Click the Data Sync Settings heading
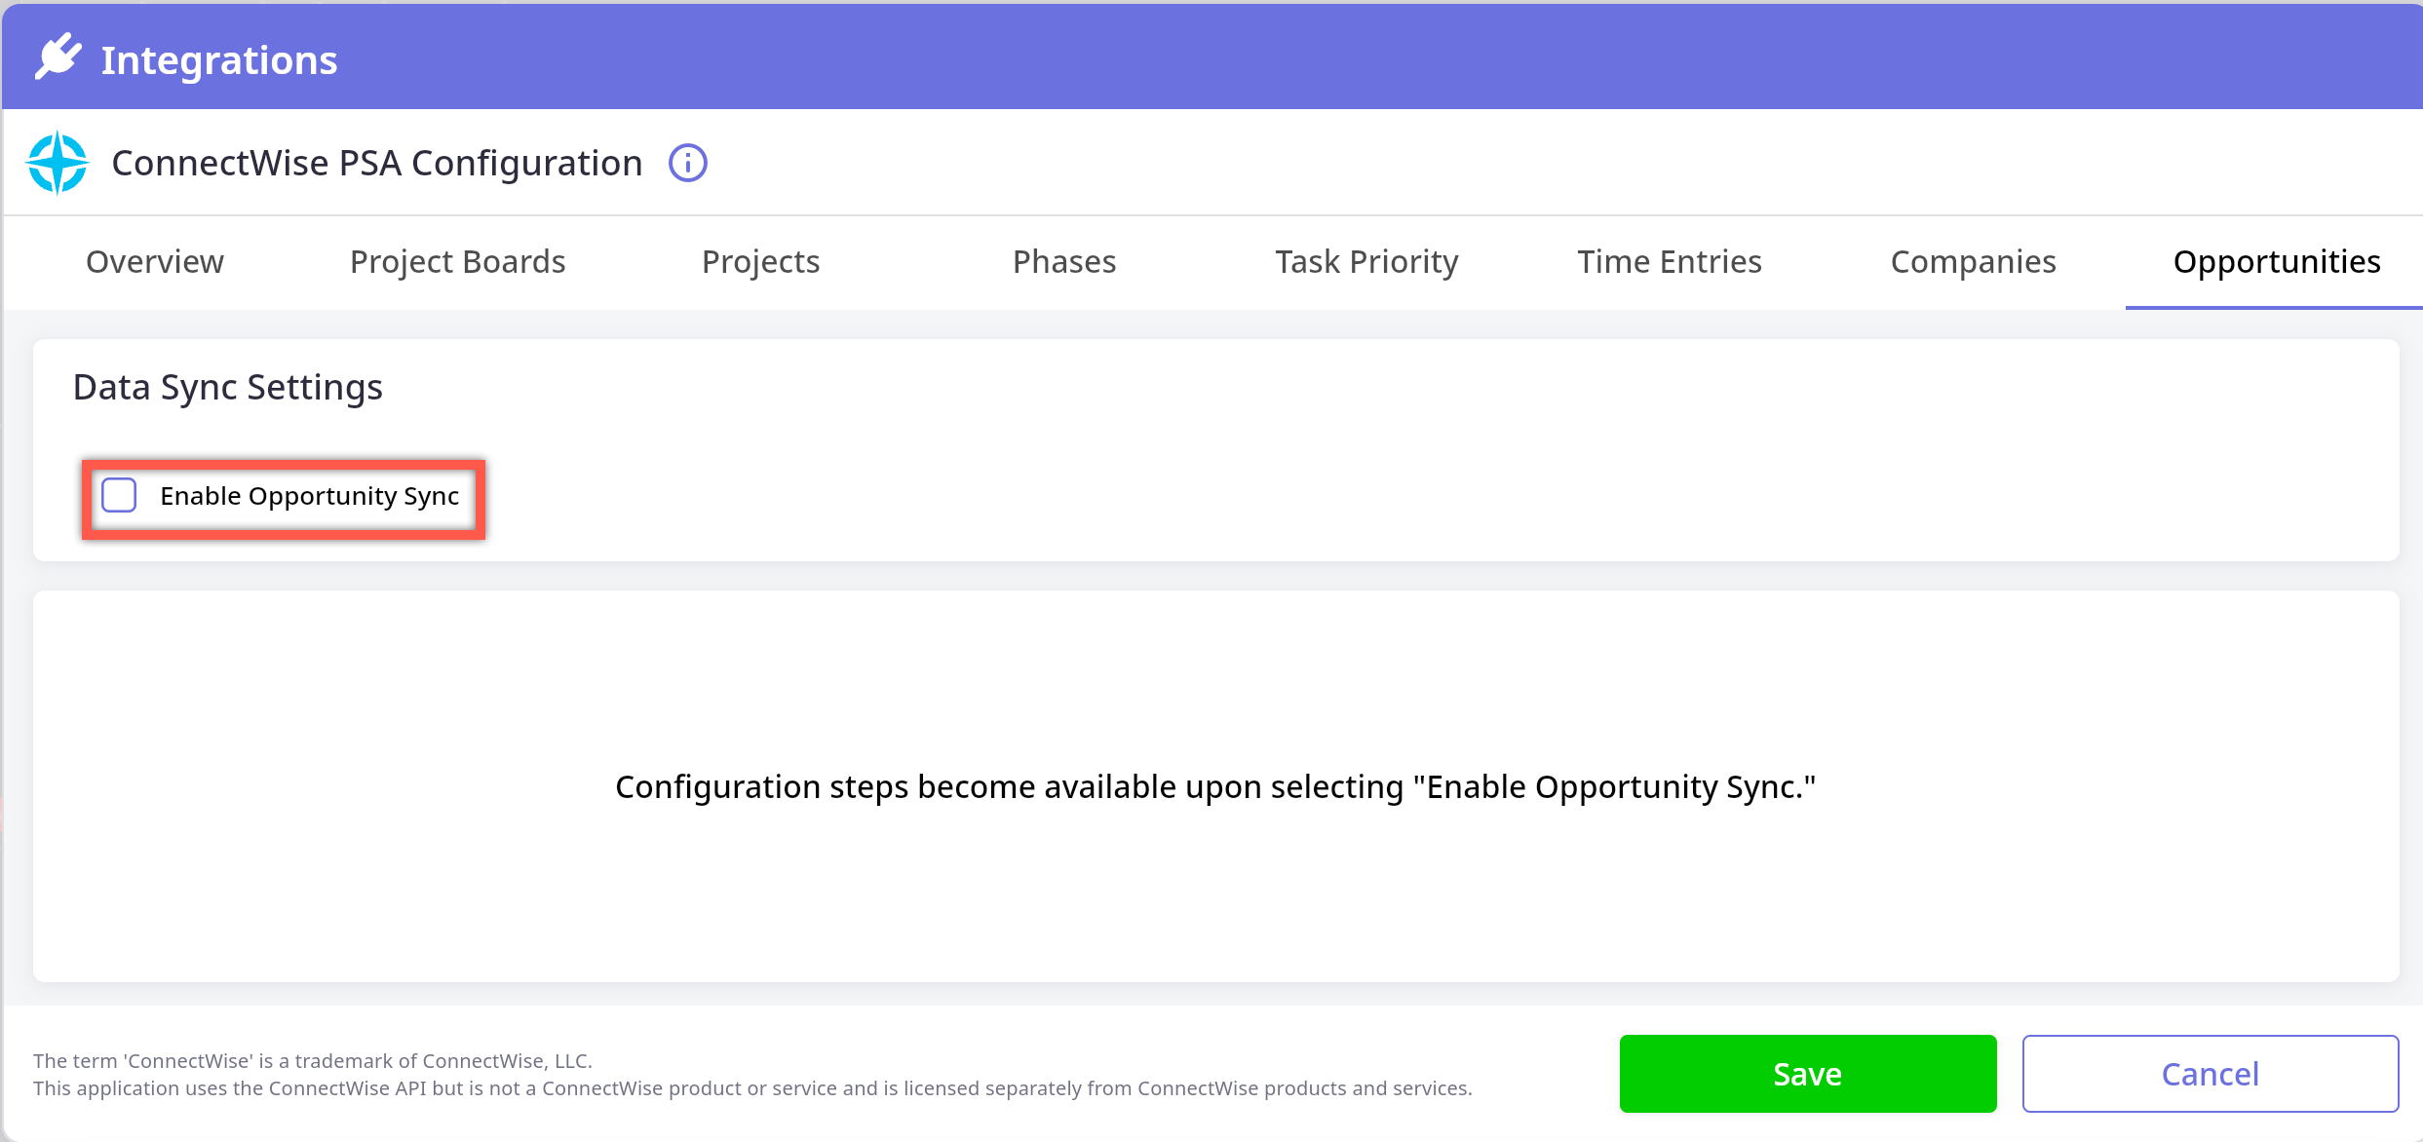 (x=228, y=388)
